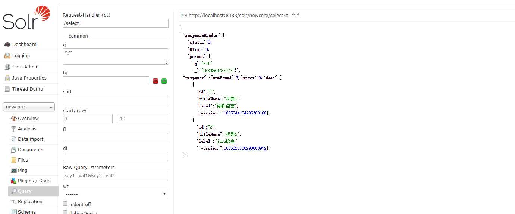515x214 pixels.
Task: Click into the q query textarea
Action: click(116, 56)
